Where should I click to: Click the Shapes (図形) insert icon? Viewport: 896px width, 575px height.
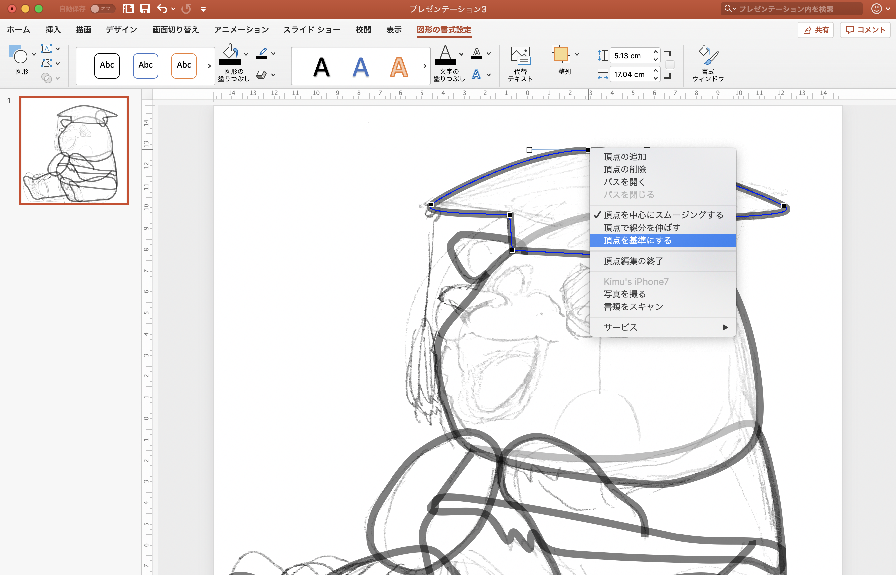(x=18, y=54)
